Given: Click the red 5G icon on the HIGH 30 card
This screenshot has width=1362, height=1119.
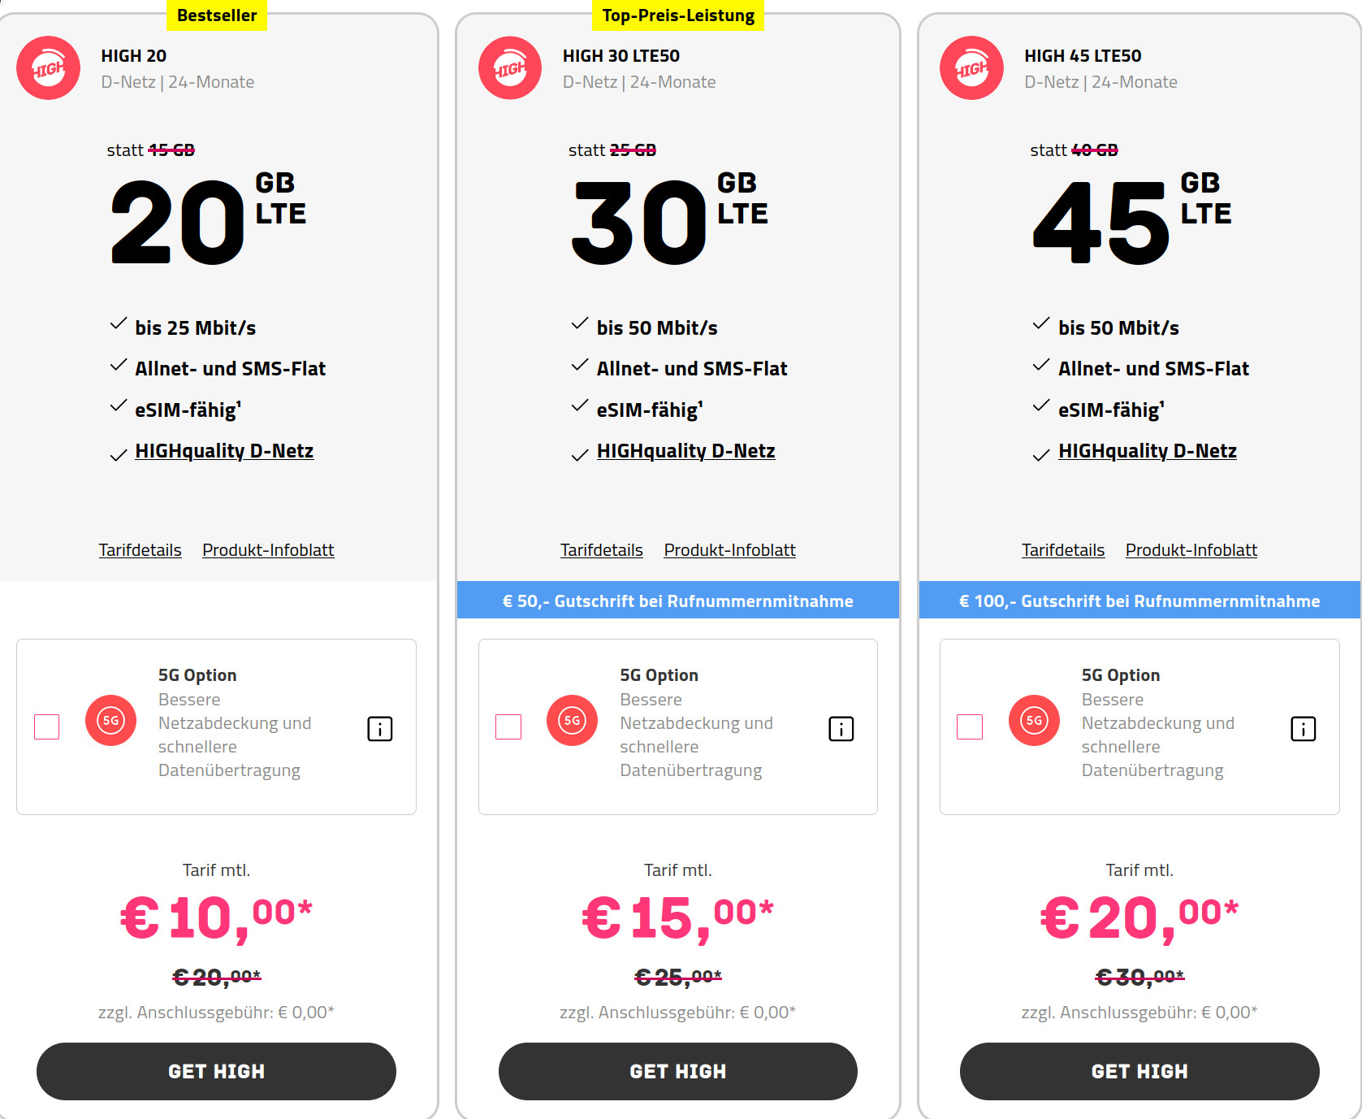Looking at the screenshot, I should [x=573, y=720].
